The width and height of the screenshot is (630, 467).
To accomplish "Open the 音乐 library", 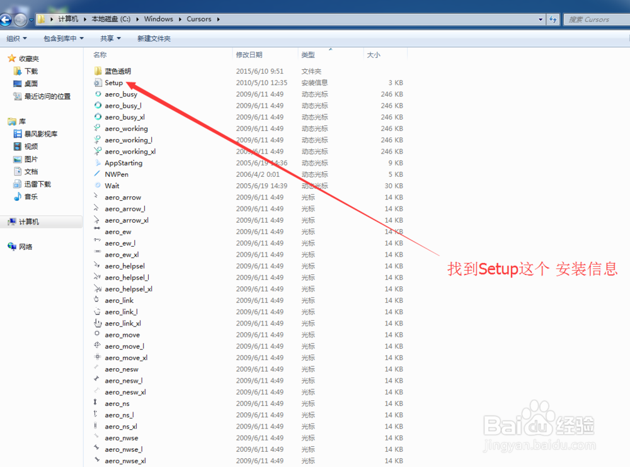I will pos(31,196).
